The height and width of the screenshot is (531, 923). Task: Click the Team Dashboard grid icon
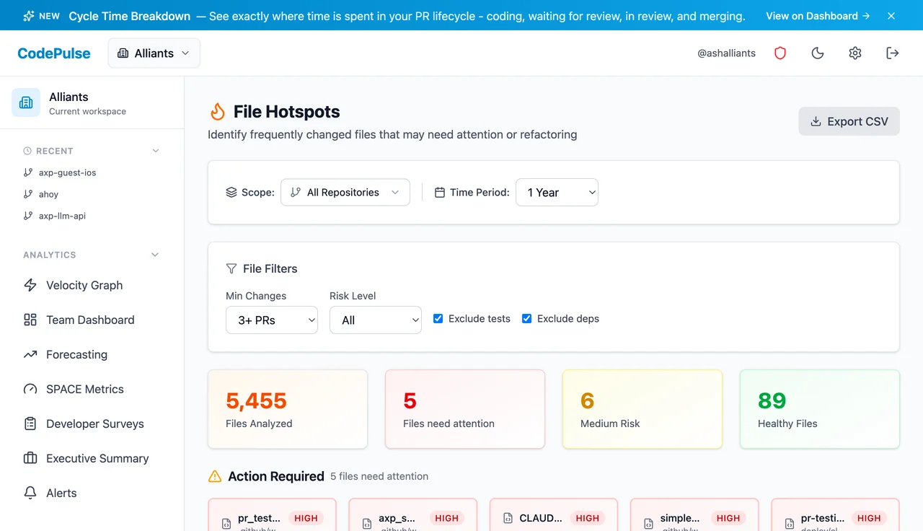30,320
